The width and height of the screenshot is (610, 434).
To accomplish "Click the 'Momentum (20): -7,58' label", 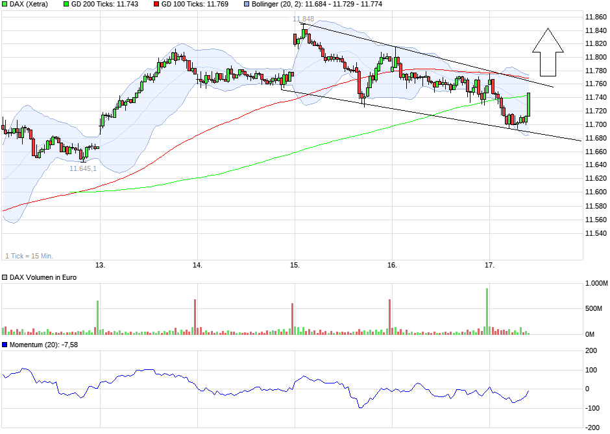I will 43,345.
